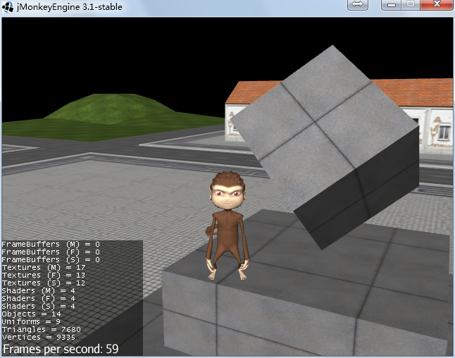Click the 'Textures (M) = 17' stat line
The image size is (455, 358).
44,267
